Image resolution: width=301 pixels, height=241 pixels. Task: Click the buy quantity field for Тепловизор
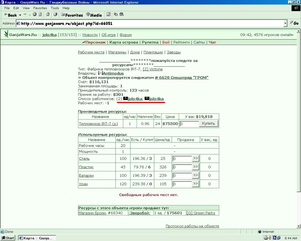[x=189, y=124]
